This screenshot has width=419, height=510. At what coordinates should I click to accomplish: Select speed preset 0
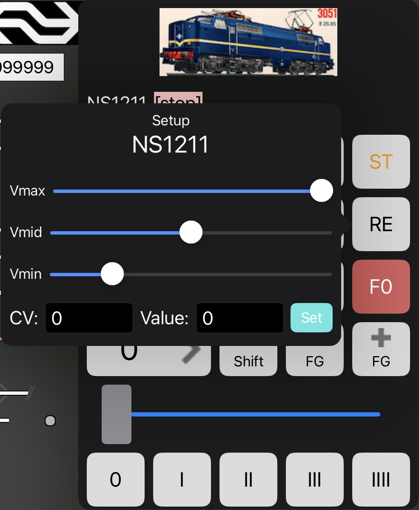coord(116,480)
